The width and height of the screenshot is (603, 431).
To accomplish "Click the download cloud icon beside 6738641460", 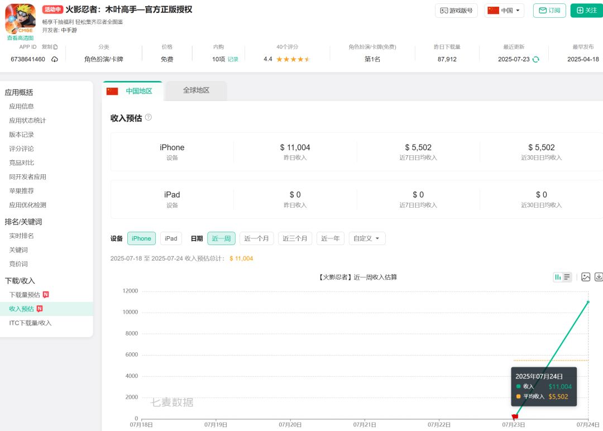I will click(x=55, y=59).
